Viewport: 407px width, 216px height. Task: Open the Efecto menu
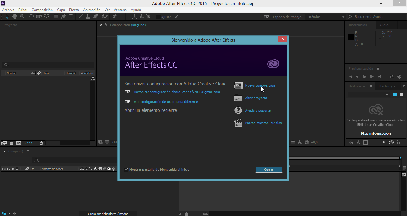[x=74, y=10]
